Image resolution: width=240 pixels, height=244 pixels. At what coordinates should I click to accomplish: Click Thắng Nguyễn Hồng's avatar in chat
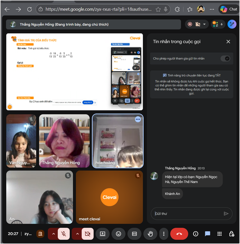[154, 176]
